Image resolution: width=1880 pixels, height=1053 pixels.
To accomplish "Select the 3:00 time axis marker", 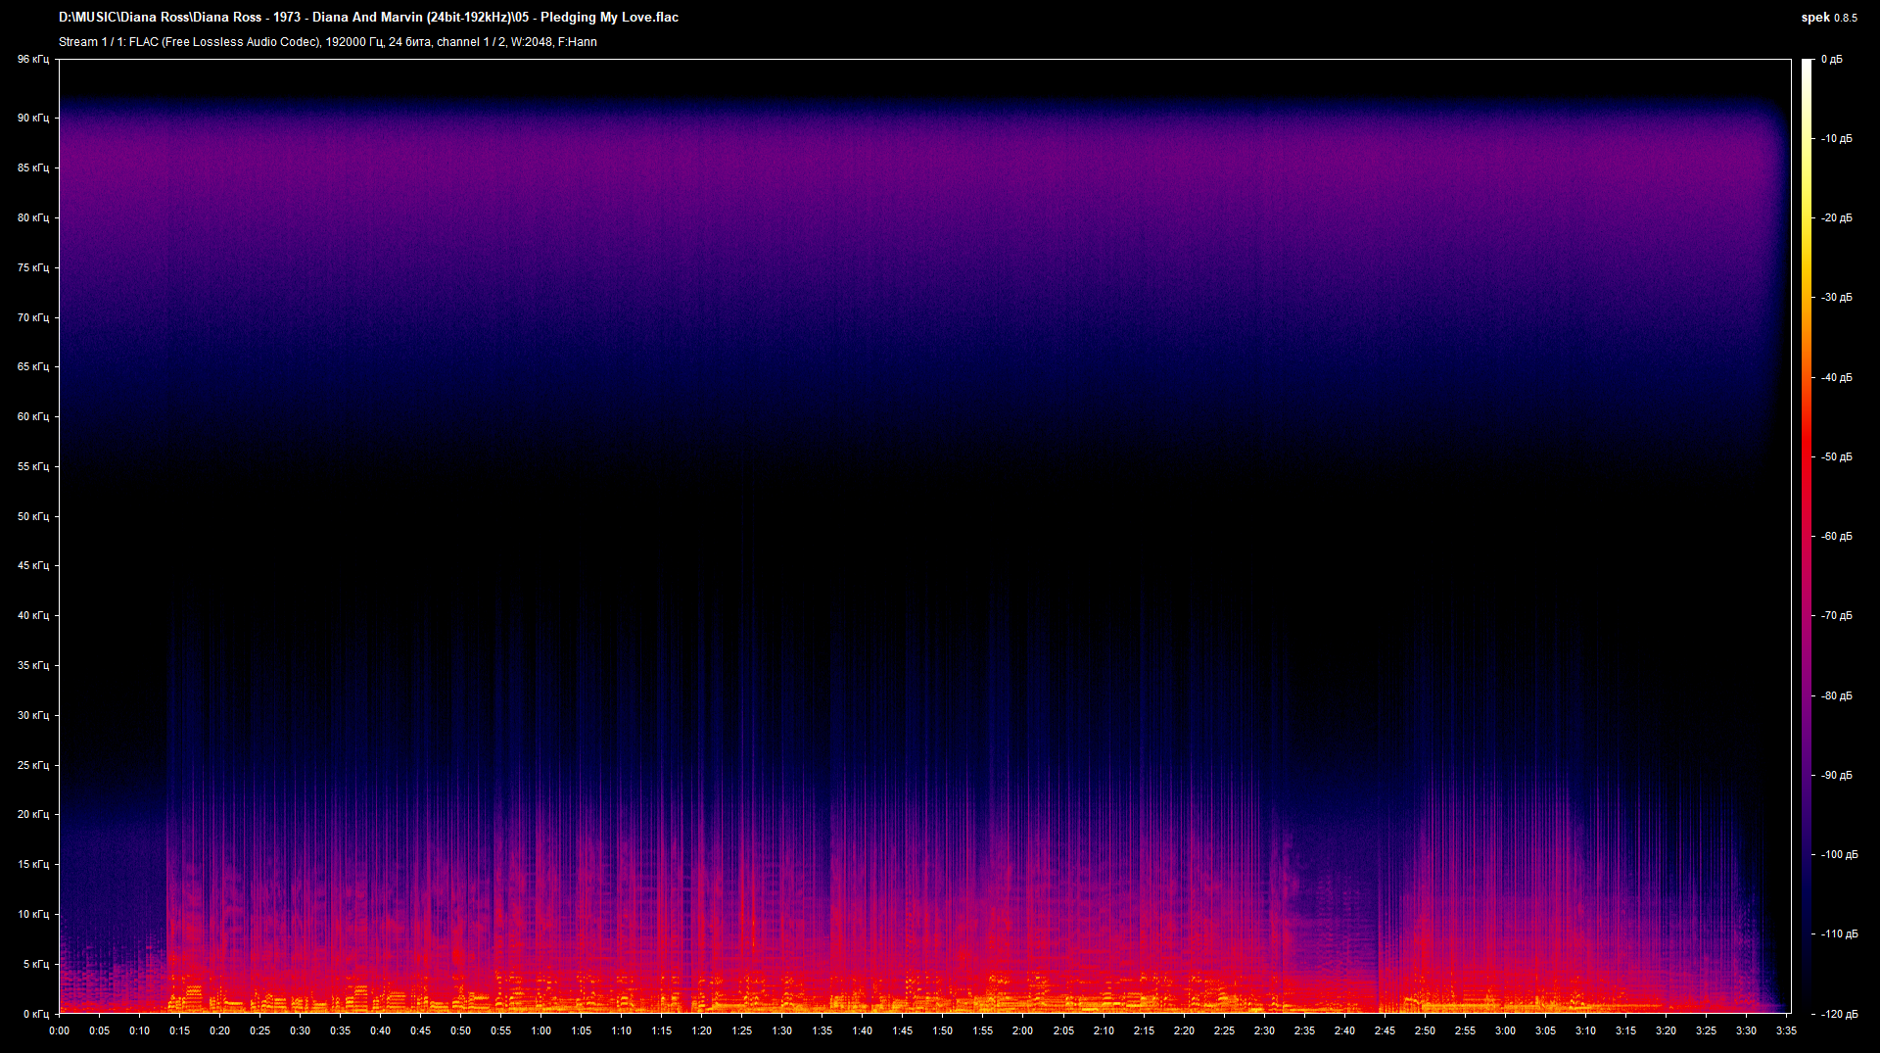I will coord(1505,1030).
